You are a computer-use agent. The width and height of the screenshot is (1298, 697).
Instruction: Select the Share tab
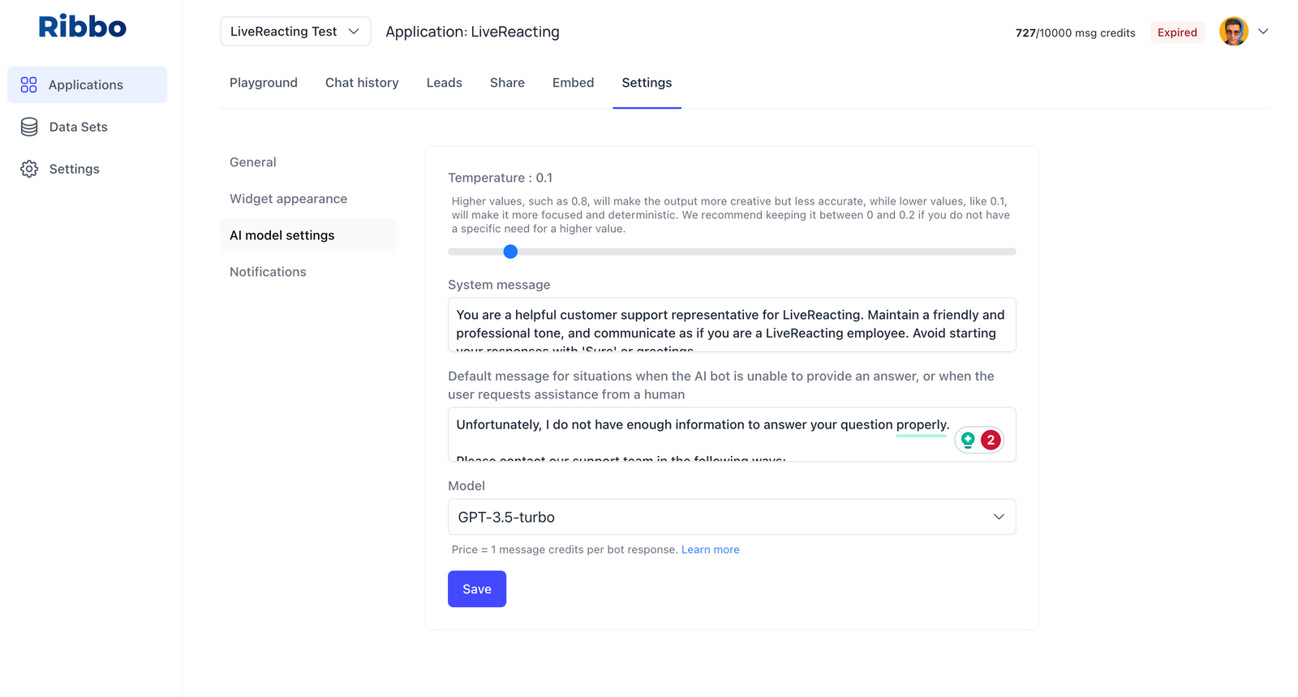pos(507,83)
